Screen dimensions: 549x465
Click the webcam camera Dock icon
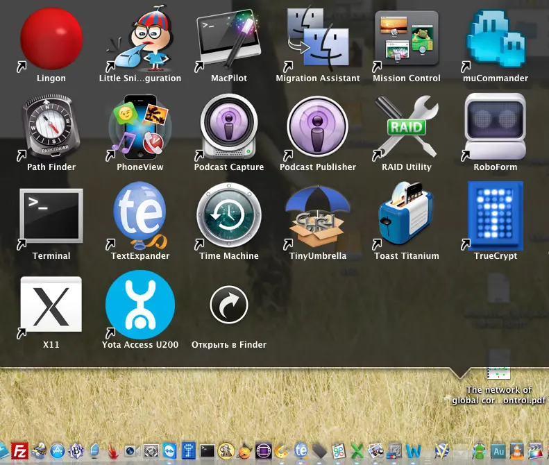point(133,451)
